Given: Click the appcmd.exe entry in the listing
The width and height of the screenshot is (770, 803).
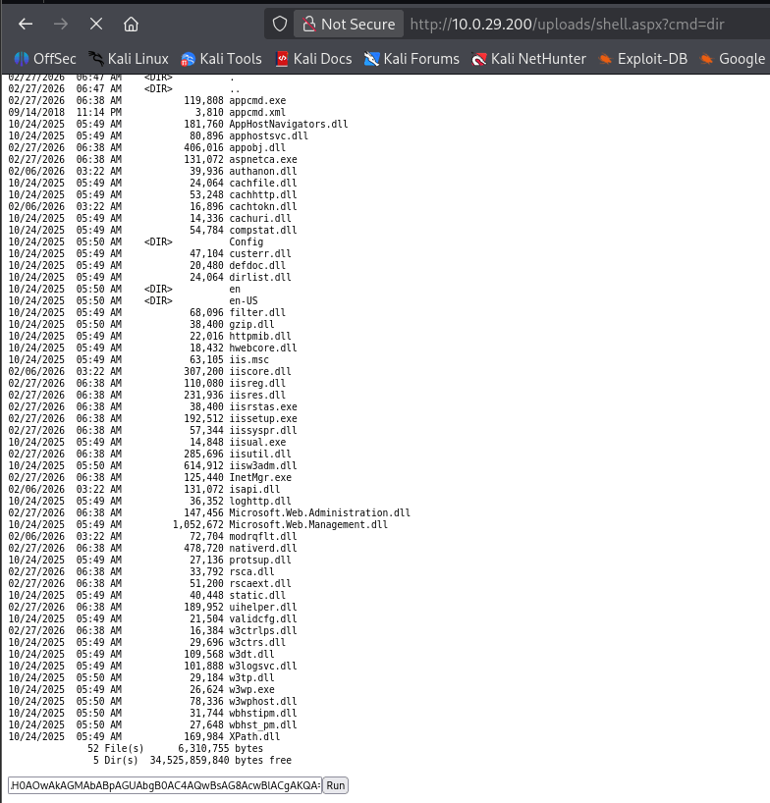Looking at the screenshot, I should click(x=257, y=100).
